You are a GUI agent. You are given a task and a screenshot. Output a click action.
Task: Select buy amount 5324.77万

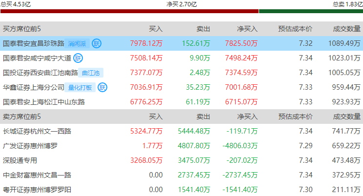point(146,131)
